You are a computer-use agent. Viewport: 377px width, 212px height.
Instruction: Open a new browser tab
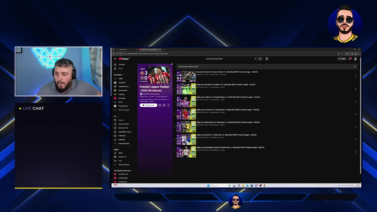(x=163, y=49)
